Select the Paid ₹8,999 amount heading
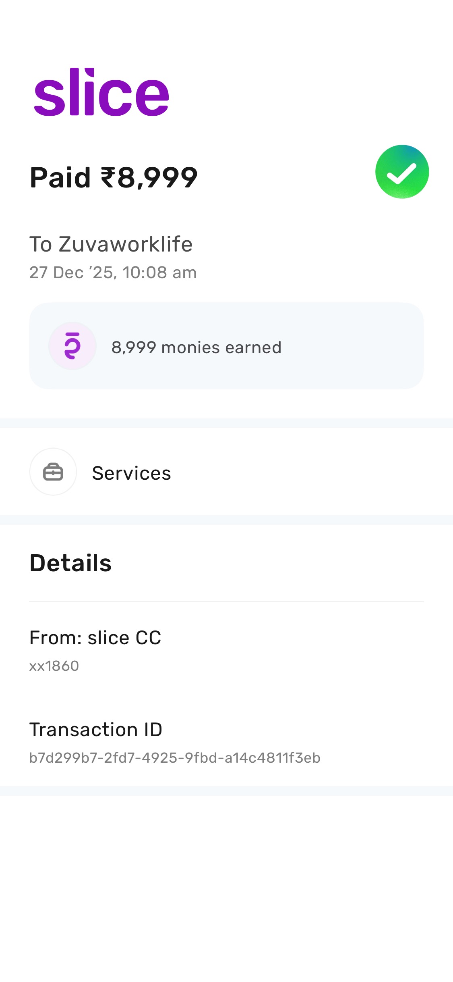 [114, 177]
